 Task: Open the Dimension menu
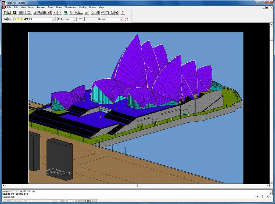tap(70, 7)
